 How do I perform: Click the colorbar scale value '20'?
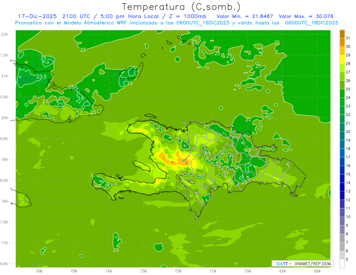(348, 132)
